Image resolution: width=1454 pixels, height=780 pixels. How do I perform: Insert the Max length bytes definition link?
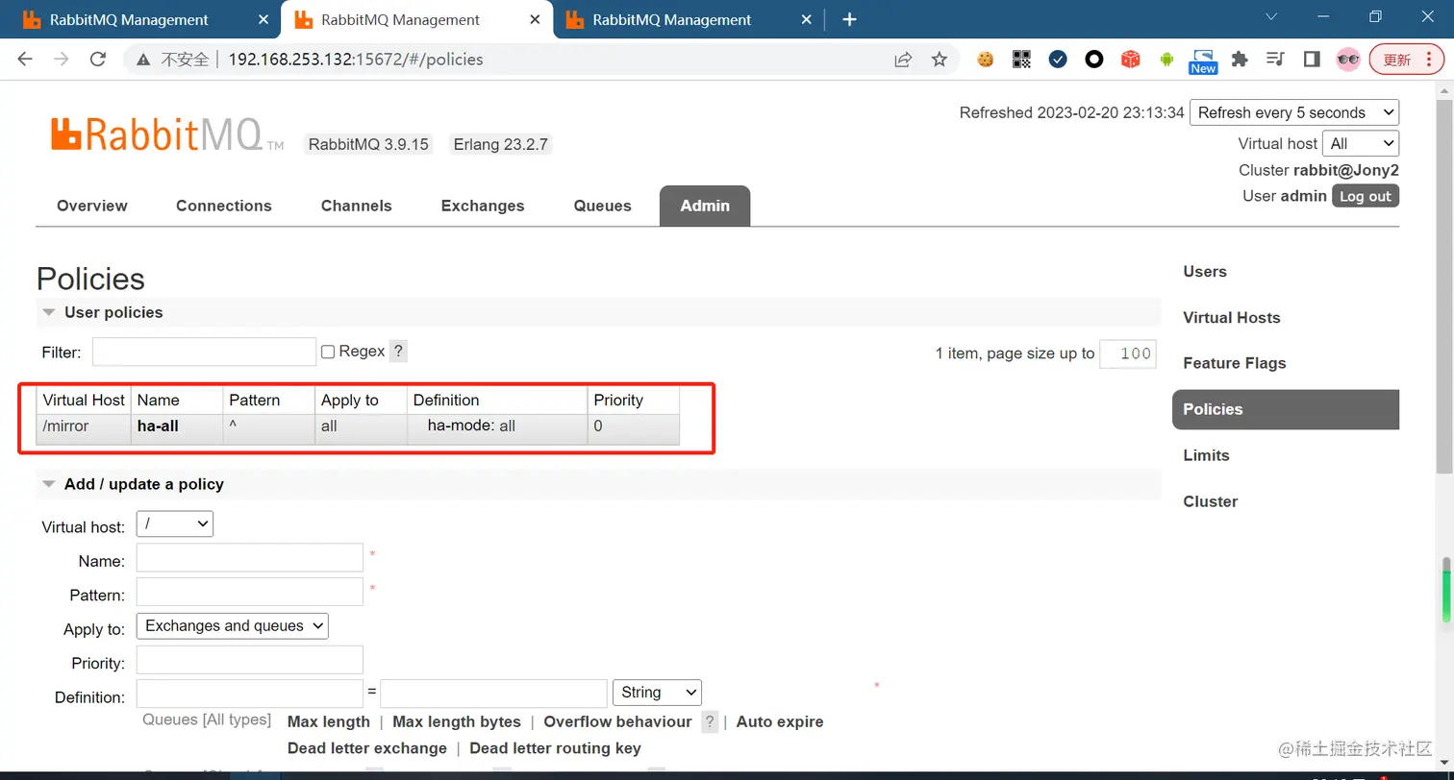pyautogui.click(x=457, y=722)
